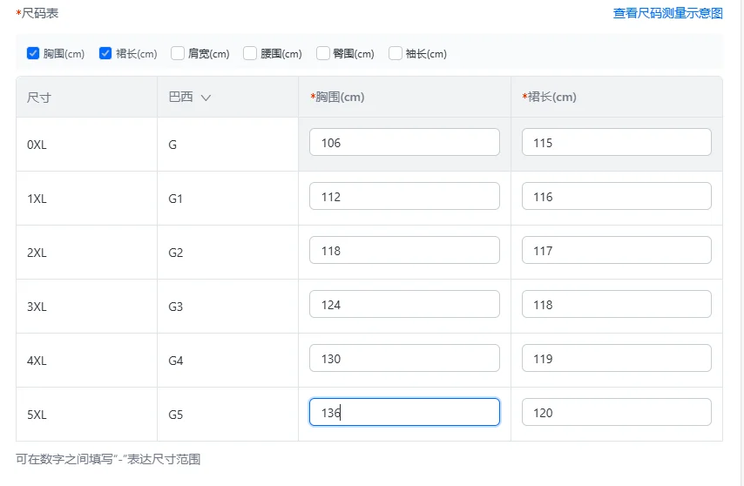Edit the 4XL 胸围 field showing 130
The height and width of the screenshot is (486, 744).
pyautogui.click(x=404, y=359)
